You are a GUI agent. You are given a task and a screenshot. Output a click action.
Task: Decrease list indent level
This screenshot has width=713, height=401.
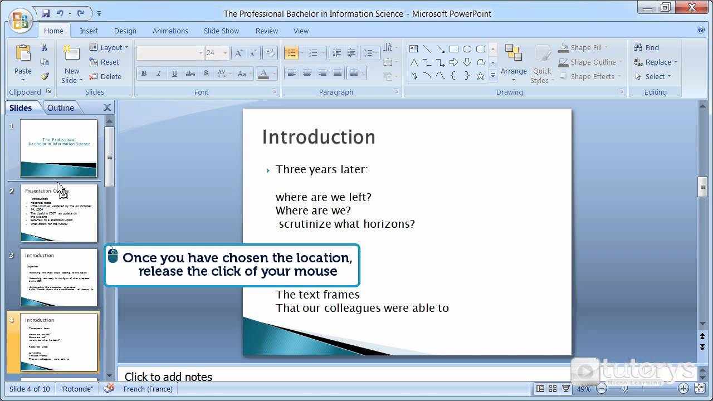pyautogui.click(x=336, y=53)
